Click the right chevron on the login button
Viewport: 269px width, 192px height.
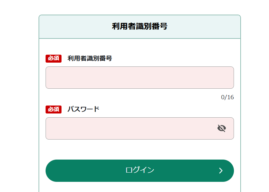(221, 171)
